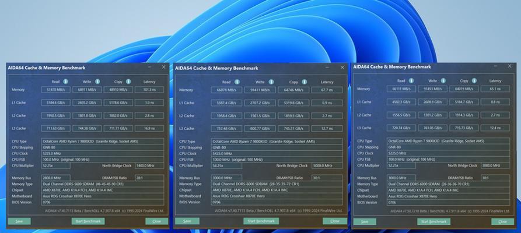
Task: Click the 66111 MB/s memory read value
Action: pos(401,89)
